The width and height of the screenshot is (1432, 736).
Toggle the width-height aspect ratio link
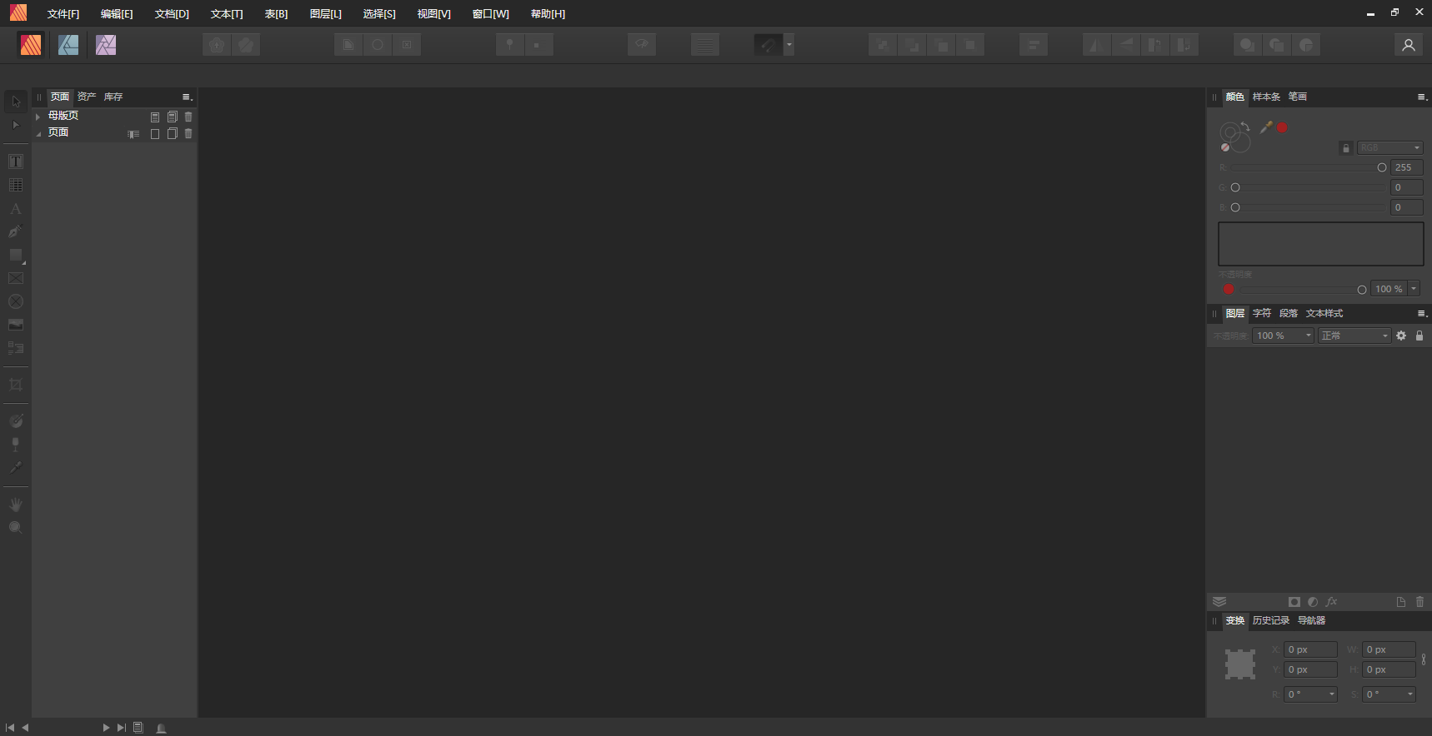click(1424, 659)
